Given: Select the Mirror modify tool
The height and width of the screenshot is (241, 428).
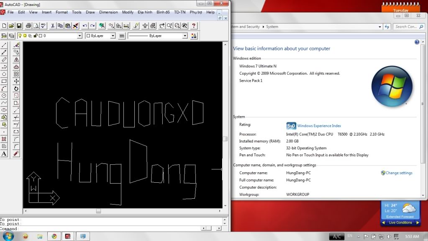Looking at the screenshot, I should coord(16,60).
